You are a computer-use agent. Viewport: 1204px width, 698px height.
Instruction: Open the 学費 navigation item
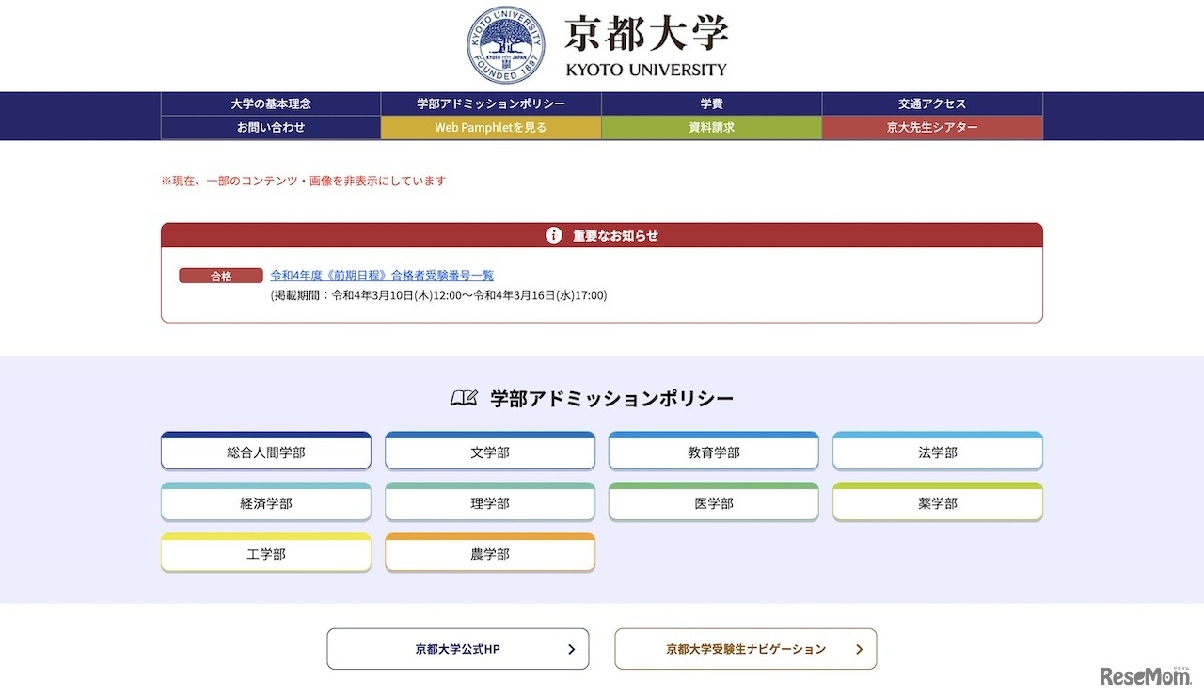click(712, 103)
